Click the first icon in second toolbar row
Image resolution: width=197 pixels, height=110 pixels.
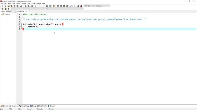(x=2, y=9)
